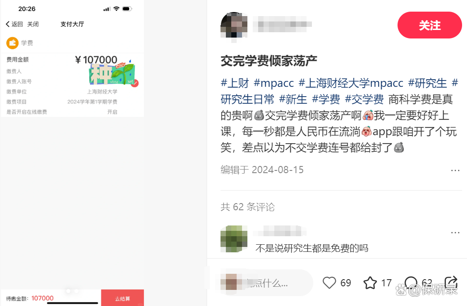Click the 去结算 checkout button
Screen dimensions: 467x306
pos(122,297)
